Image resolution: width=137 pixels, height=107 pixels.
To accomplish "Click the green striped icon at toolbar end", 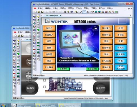I will [x=116, y=12].
